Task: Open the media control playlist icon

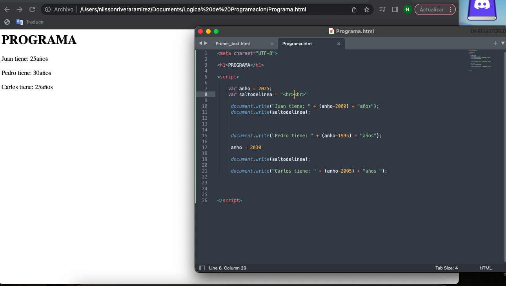Action: click(x=382, y=9)
